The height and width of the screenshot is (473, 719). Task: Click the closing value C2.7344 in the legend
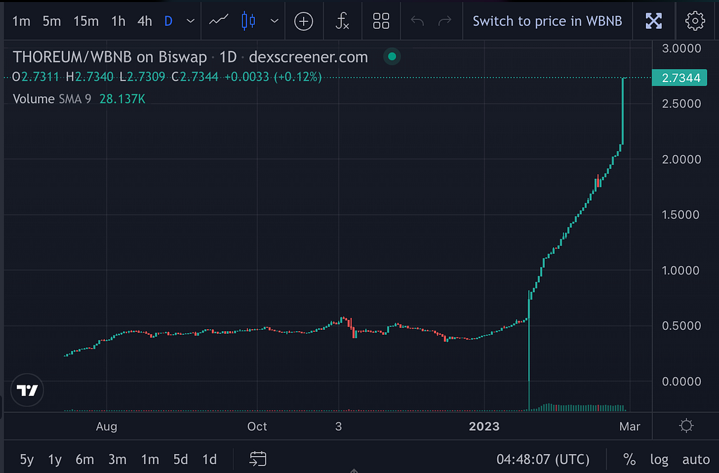click(x=195, y=76)
